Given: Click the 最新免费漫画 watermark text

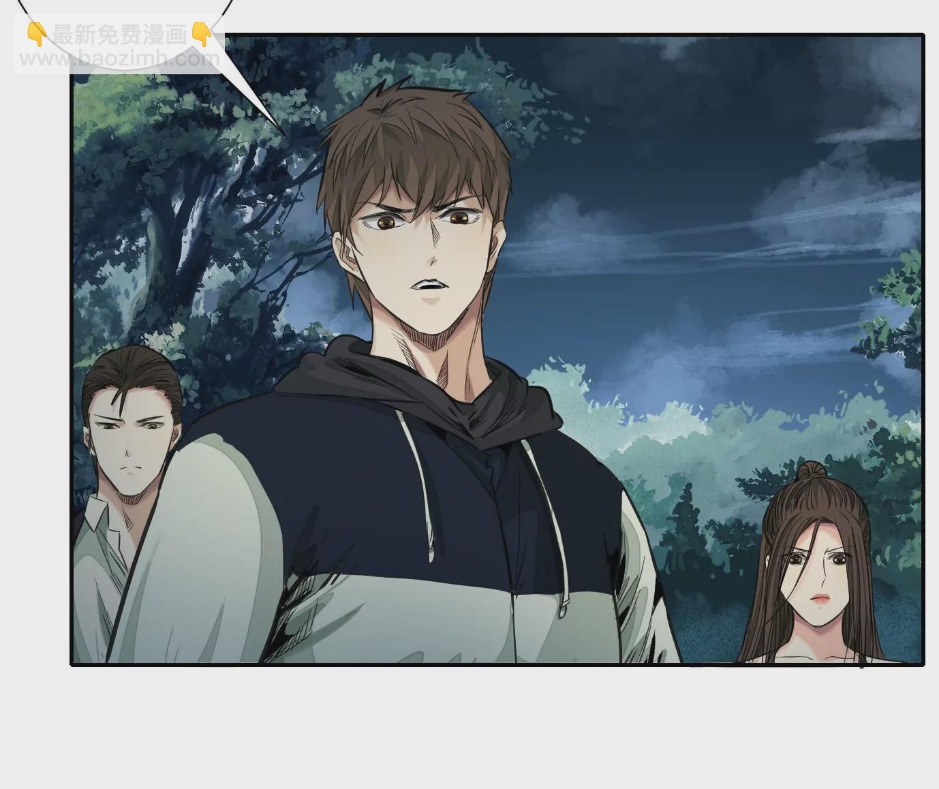Looking at the screenshot, I should coord(119,35).
